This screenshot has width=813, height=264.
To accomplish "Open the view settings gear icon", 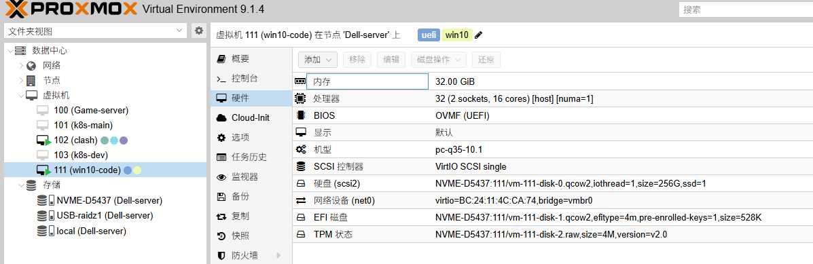I will coord(198,31).
